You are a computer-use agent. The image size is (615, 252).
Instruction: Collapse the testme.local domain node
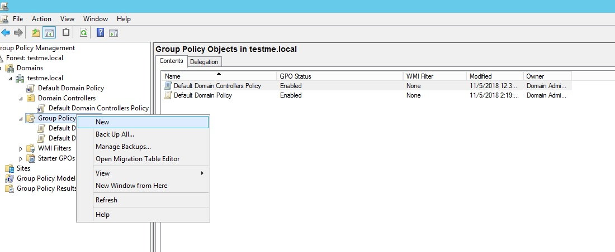pos(11,78)
